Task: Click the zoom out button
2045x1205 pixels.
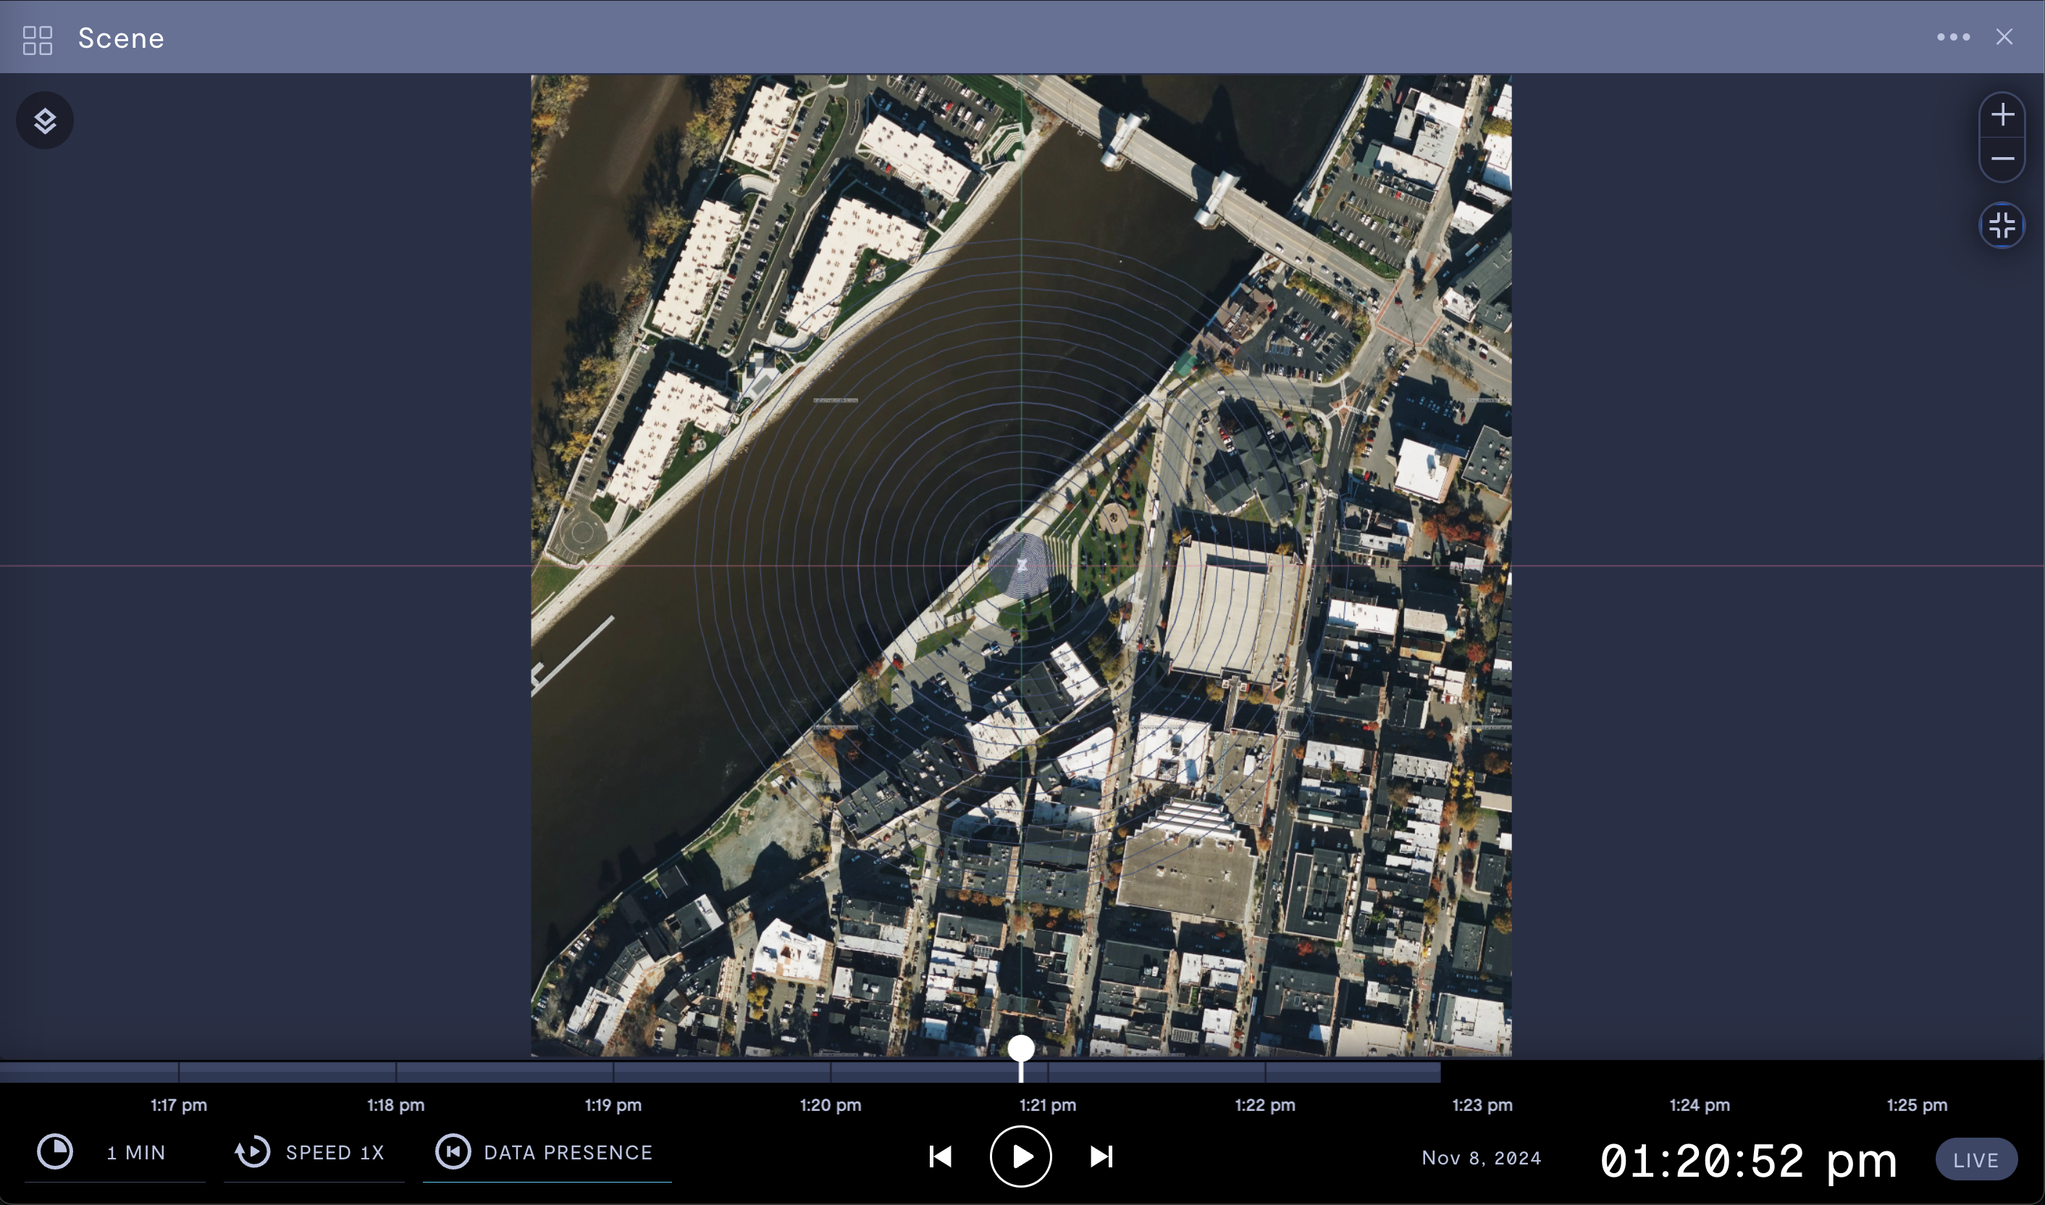Action: point(2001,159)
